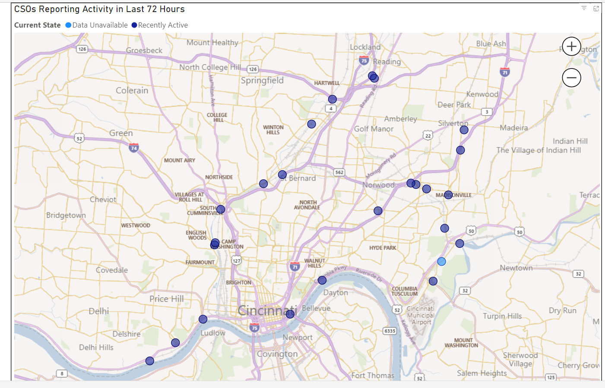Zoom in the map with plus button
Viewport: 605px width, 388px height.
point(571,47)
